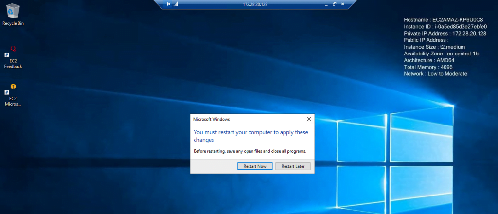Viewport: 498px width, 214px height.
Task: Click the Instance Size t2.medium text
Action: click(433, 47)
